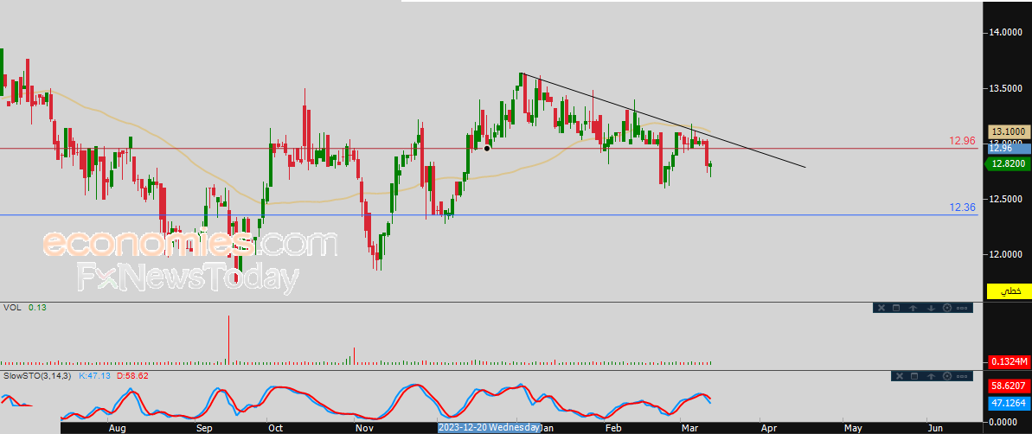Click the Oct label on time axis
Viewport: 1032px width, 434px height.
[x=275, y=427]
